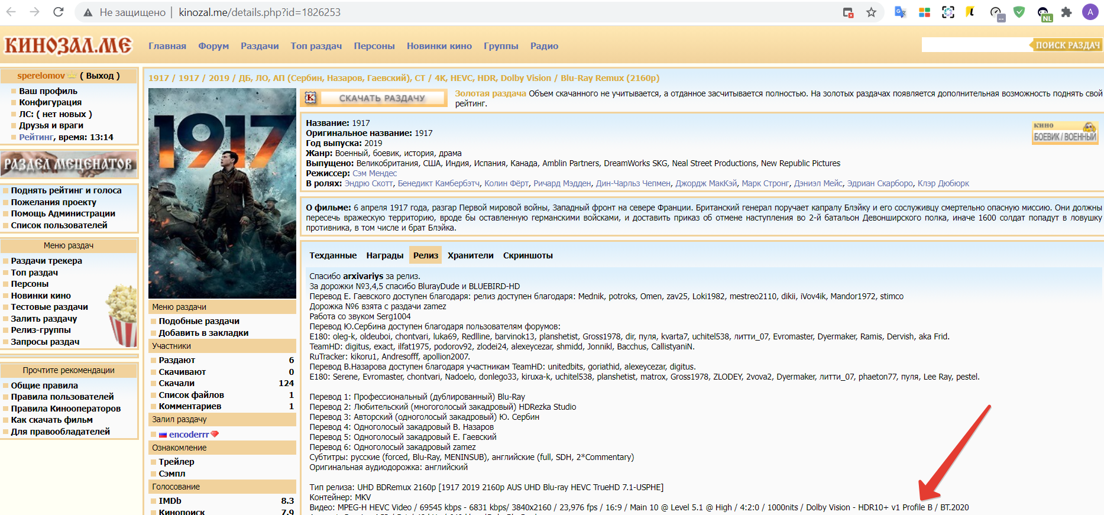Click the 1917 movie poster

[x=222, y=193]
